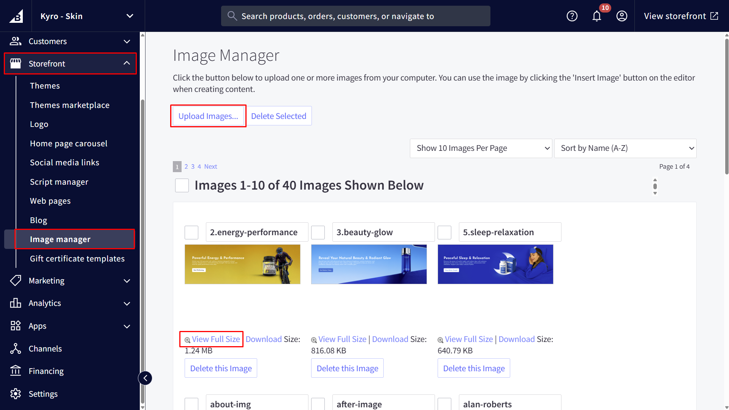This screenshot has height=410, width=729.
Task: Check the select all images checkbox
Action: [x=182, y=185]
